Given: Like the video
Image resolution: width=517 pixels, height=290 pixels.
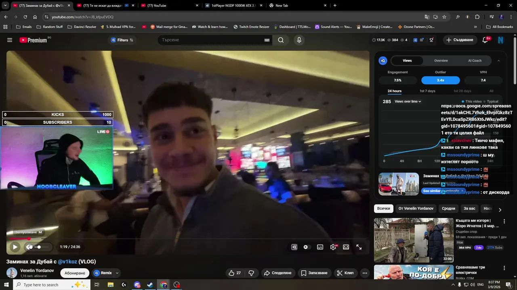Looking at the screenshot, I should pos(235,273).
